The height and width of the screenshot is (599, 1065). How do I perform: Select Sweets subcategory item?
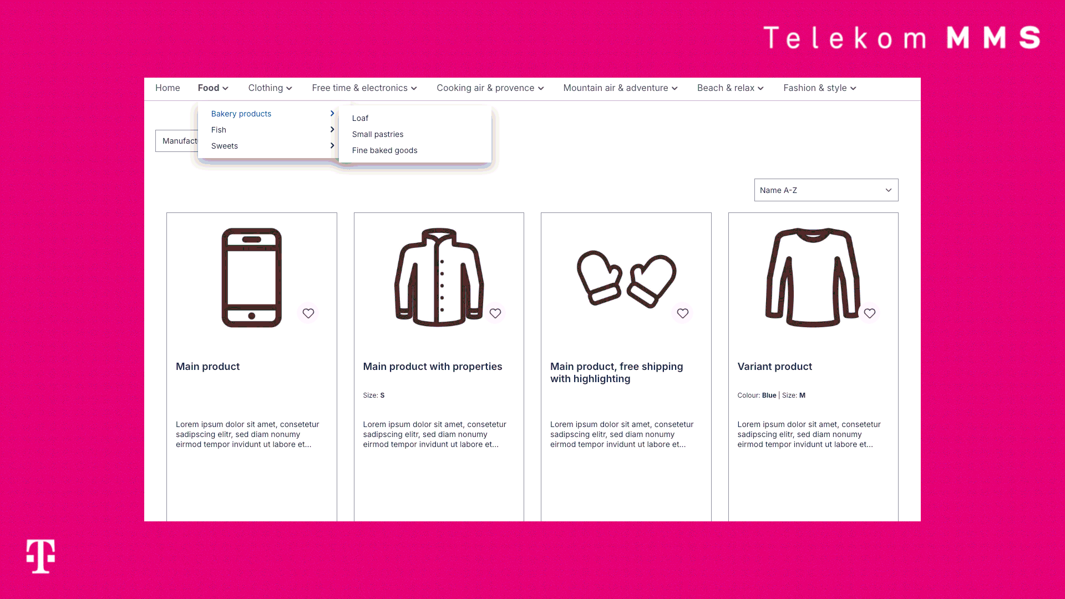click(225, 145)
